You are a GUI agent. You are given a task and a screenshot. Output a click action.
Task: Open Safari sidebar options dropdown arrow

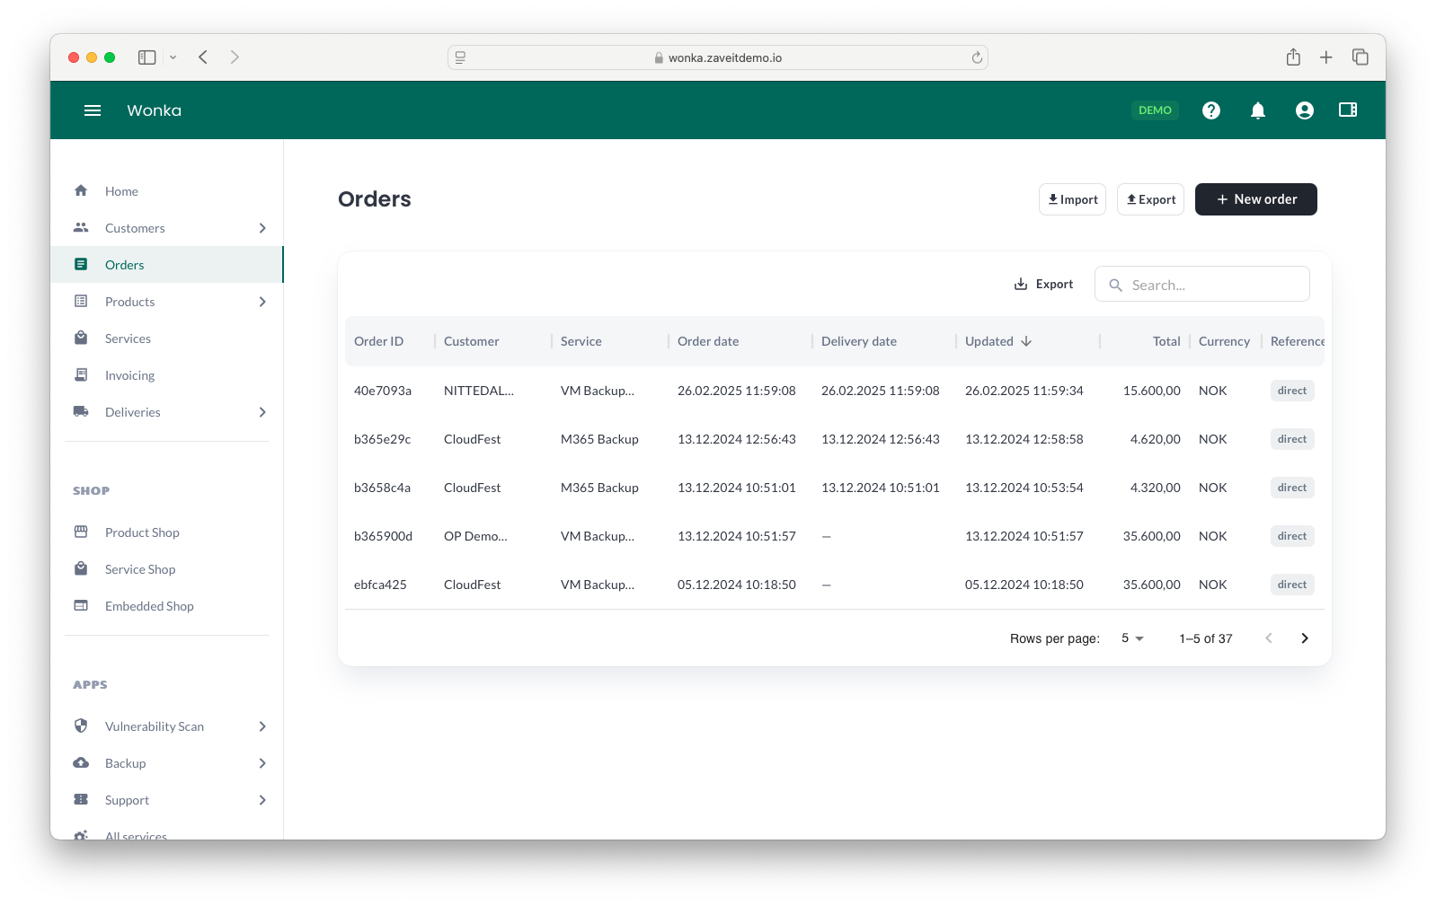point(173,57)
